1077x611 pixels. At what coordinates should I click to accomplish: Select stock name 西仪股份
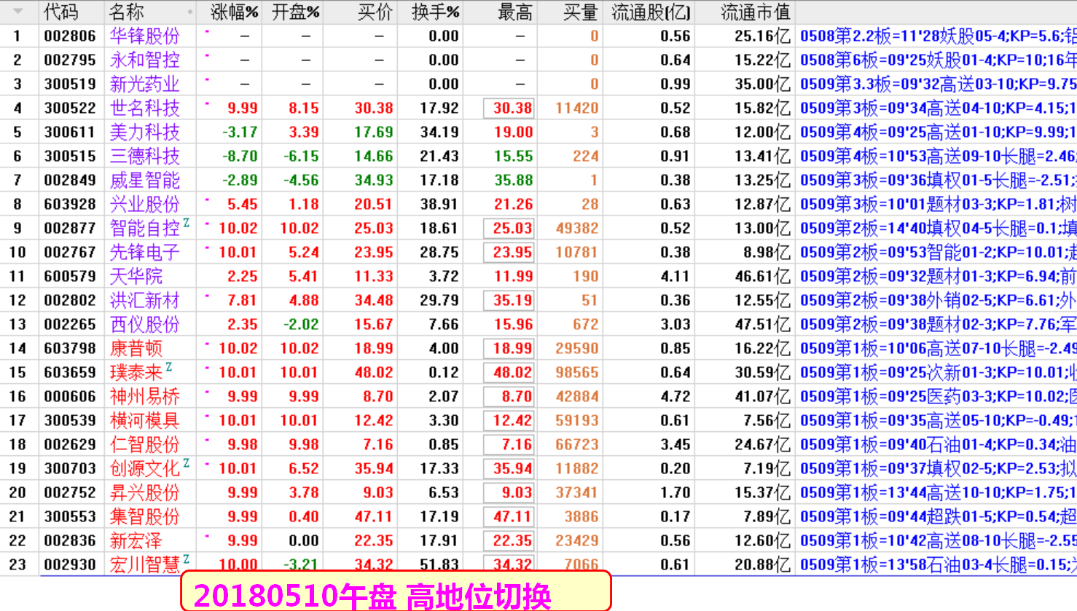144,324
